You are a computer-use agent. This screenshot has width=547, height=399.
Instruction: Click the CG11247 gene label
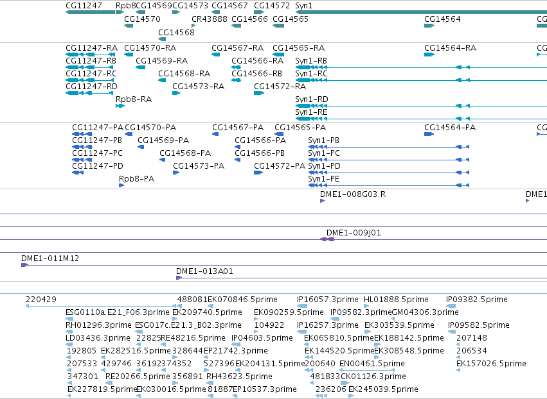click(x=84, y=6)
